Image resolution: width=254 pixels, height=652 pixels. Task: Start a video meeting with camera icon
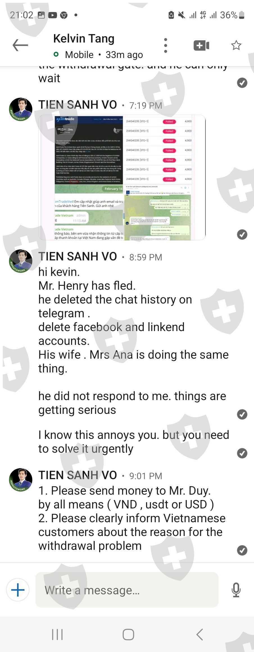coord(201,45)
